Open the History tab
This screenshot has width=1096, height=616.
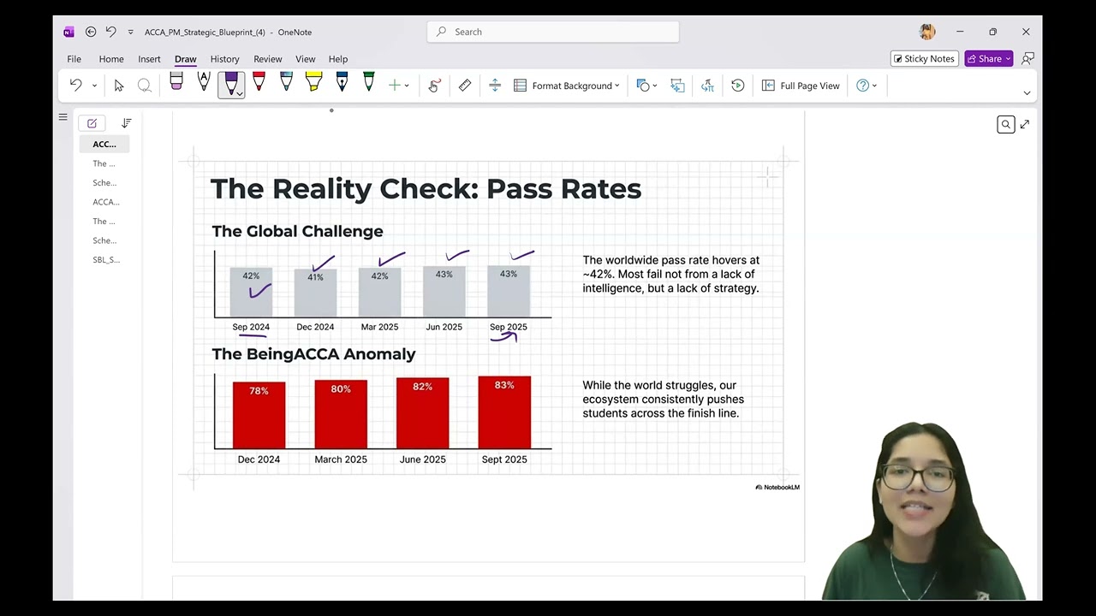pyautogui.click(x=224, y=59)
